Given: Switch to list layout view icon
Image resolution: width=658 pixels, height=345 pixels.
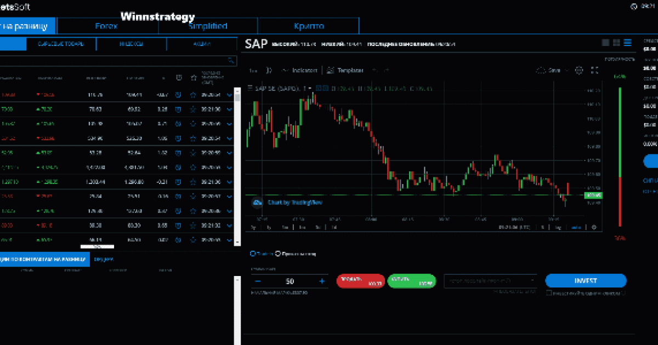Looking at the screenshot, I should pos(627,43).
